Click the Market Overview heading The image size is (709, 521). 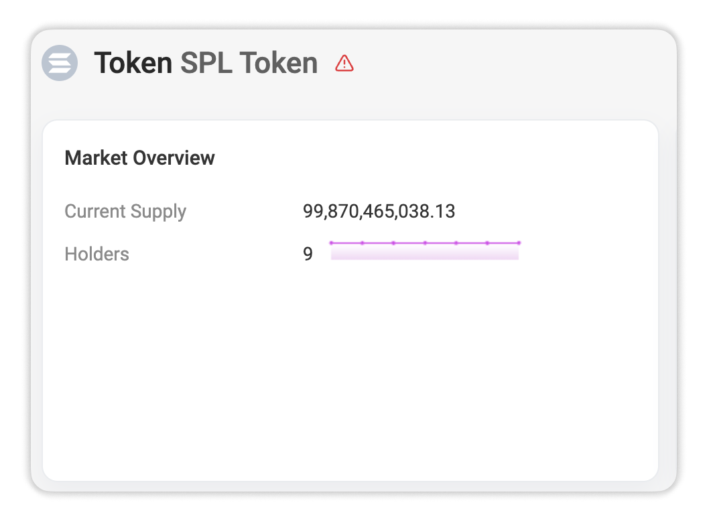click(x=139, y=158)
